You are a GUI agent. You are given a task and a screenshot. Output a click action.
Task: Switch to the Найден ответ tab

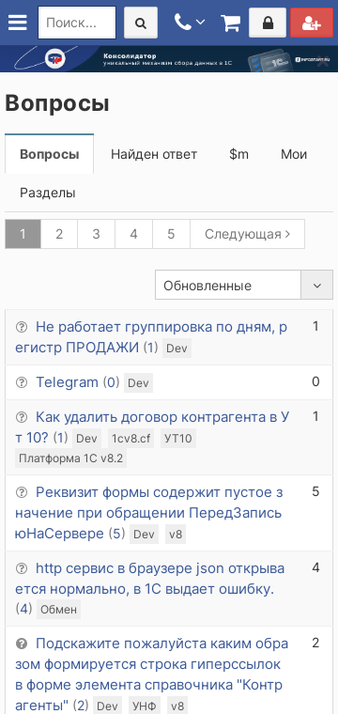pyautogui.click(x=154, y=154)
